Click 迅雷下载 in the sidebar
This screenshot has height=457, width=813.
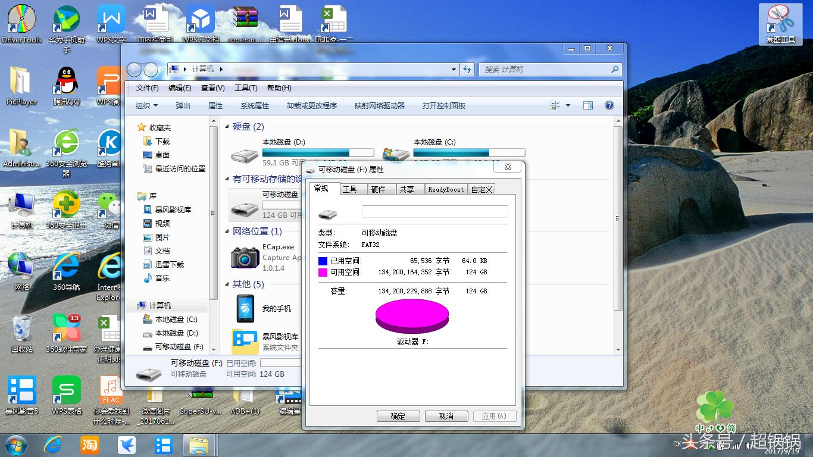[168, 264]
